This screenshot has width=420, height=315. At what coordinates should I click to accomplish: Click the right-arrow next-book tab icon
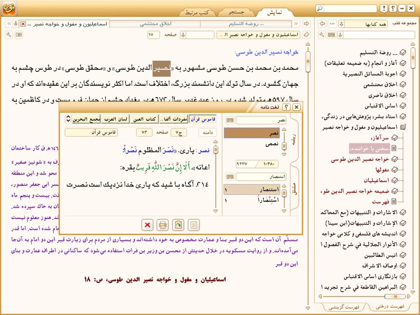[306, 24]
